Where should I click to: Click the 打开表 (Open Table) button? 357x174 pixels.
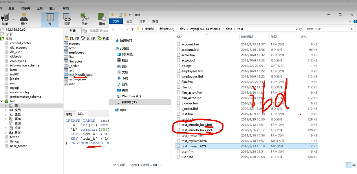click(x=72, y=38)
